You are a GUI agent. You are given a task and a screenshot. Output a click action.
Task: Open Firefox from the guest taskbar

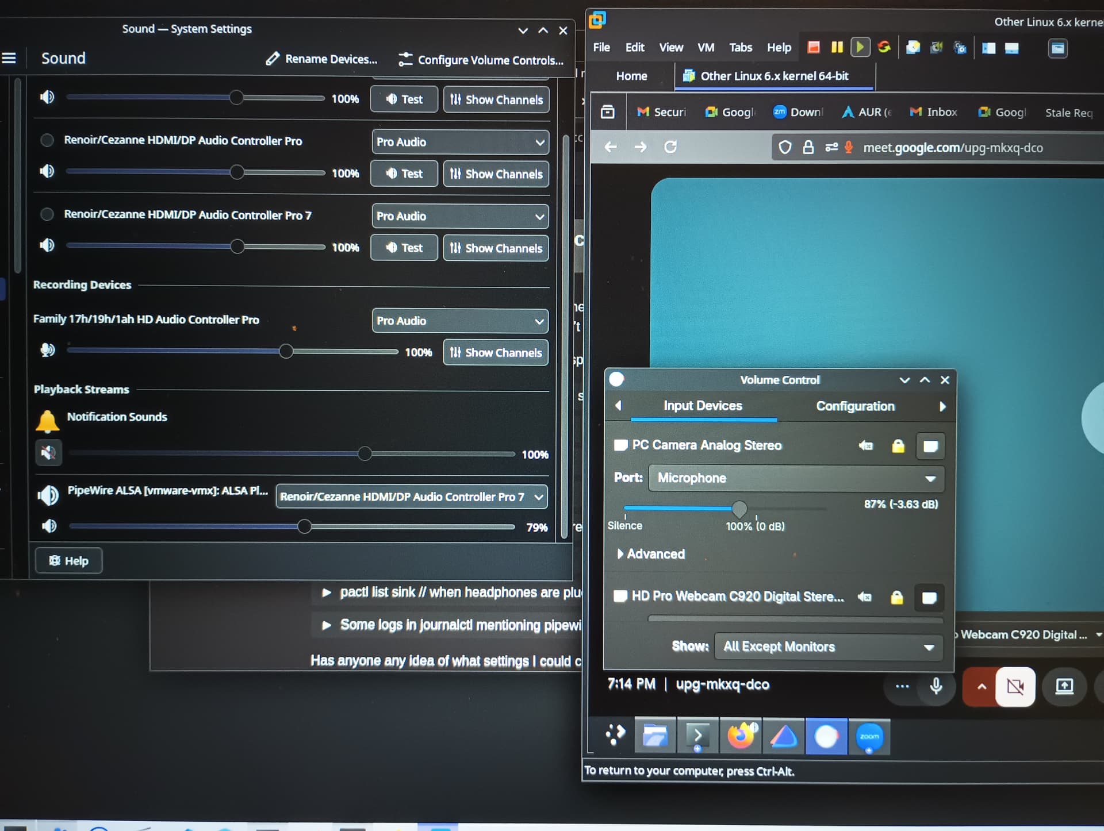(x=741, y=736)
